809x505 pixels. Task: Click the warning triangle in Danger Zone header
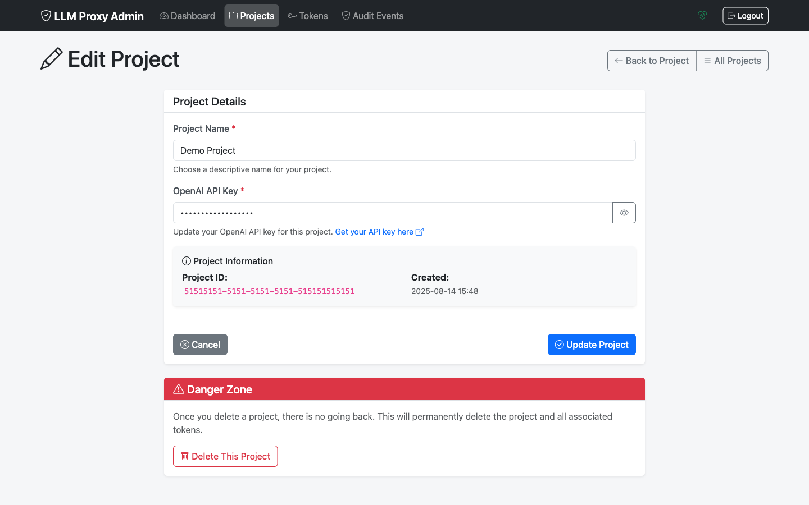[x=179, y=388]
